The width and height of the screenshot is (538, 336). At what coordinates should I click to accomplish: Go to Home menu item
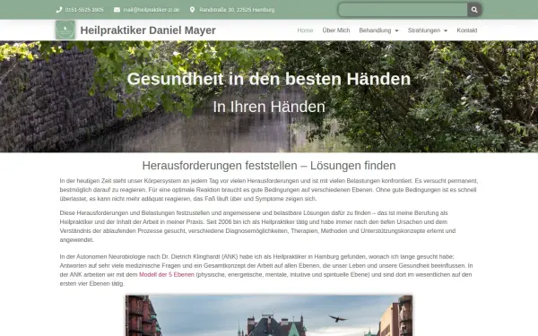coord(305,30)
